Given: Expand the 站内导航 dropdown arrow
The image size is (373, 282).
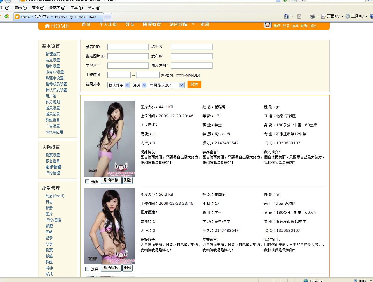Looking at the screenshot, I should [x=193, y=24].
